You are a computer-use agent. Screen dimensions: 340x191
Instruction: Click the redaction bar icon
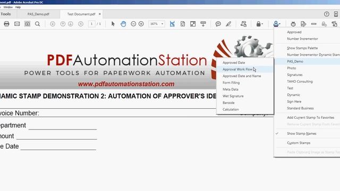click(314, 24)
